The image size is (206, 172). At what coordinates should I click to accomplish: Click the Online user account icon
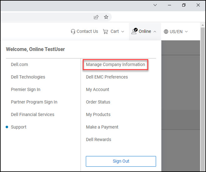[134, 31]
